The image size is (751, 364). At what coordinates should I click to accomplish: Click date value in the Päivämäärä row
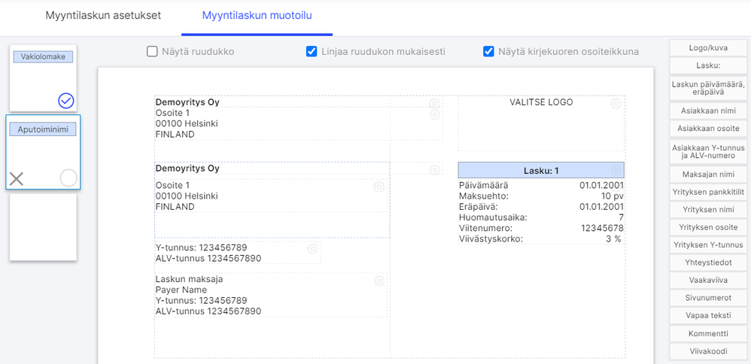point(601,185)
